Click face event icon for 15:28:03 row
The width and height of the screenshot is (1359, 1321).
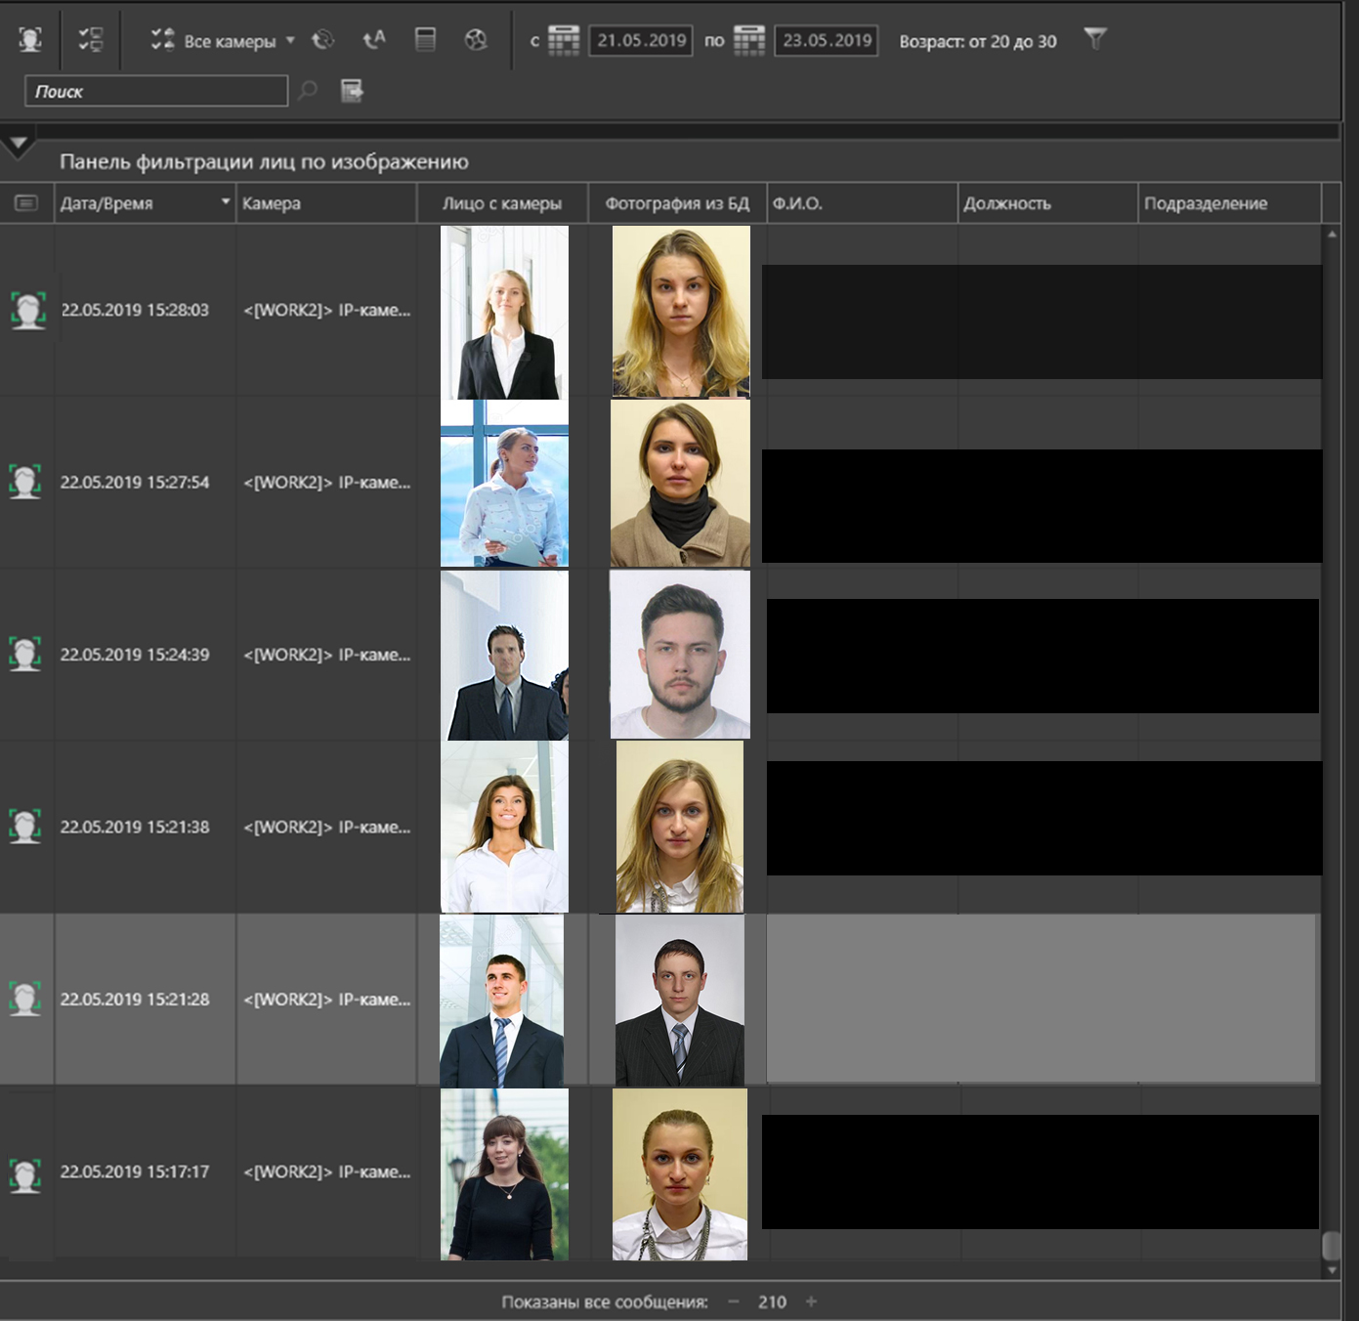coord(27,311)
